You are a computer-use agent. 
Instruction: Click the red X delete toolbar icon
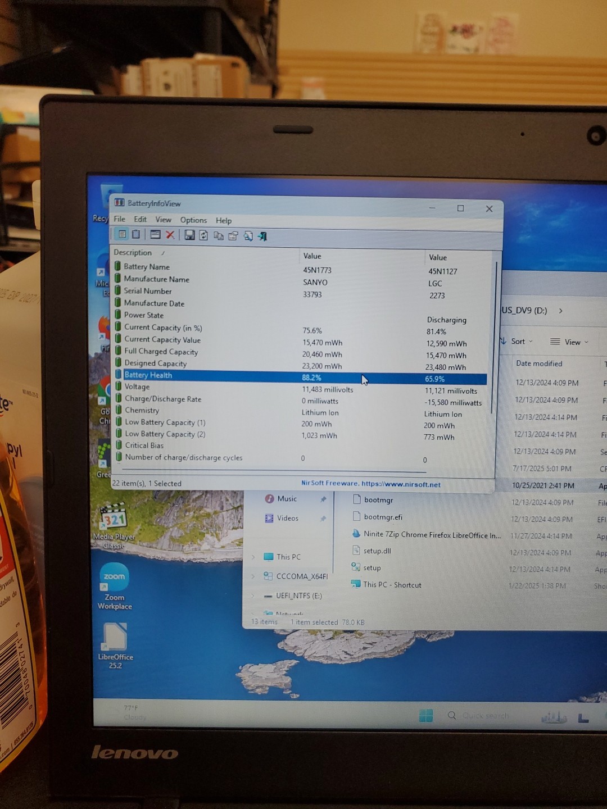click(170, 235)
